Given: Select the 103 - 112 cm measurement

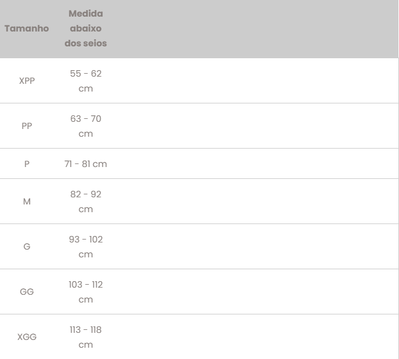Looking at the screenshot, I should [x=85, y=292].
